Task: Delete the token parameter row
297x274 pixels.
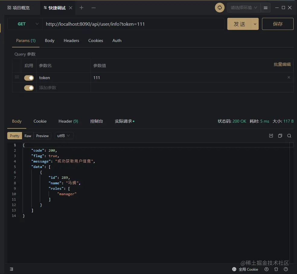Action: tap(289, 77)
